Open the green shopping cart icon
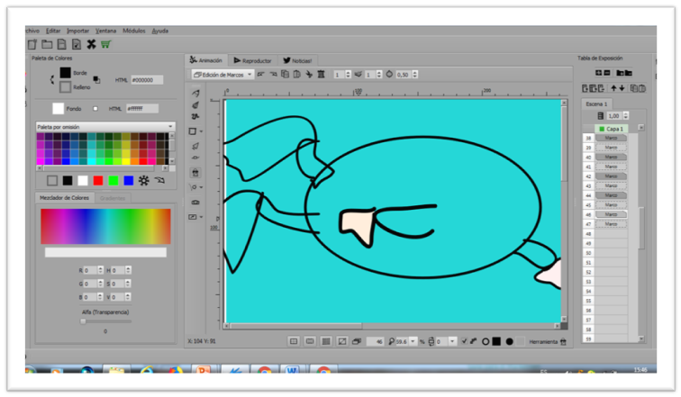The height and width of the screenshot is (397, 681). point(106,44)
